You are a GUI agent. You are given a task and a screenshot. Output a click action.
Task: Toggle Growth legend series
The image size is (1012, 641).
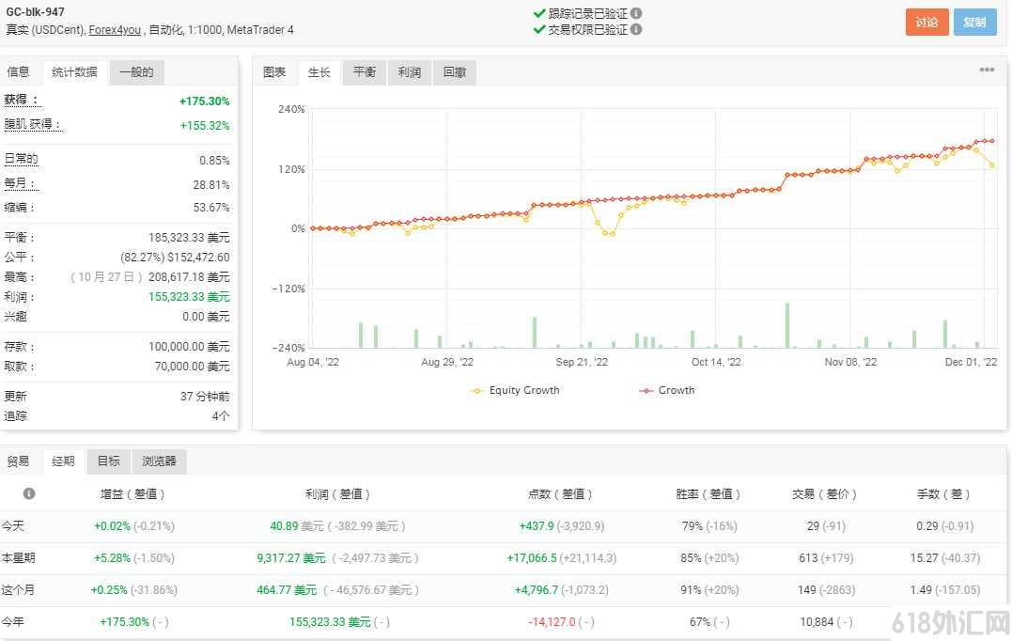(667, 390)
